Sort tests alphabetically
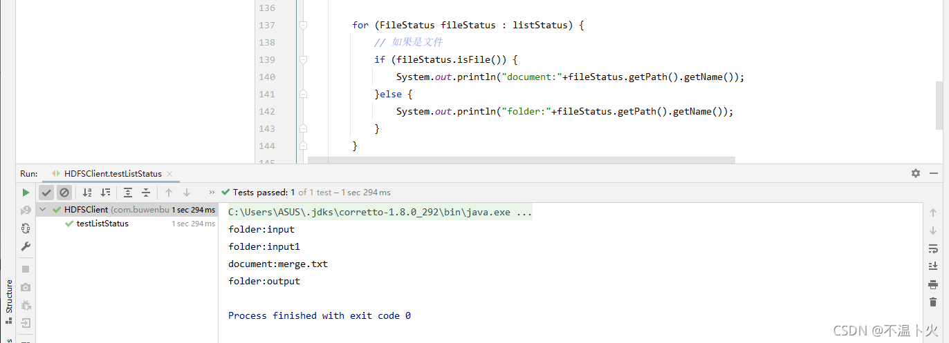The height and width of the screenshot is (343, 949). tap(87, 193)
